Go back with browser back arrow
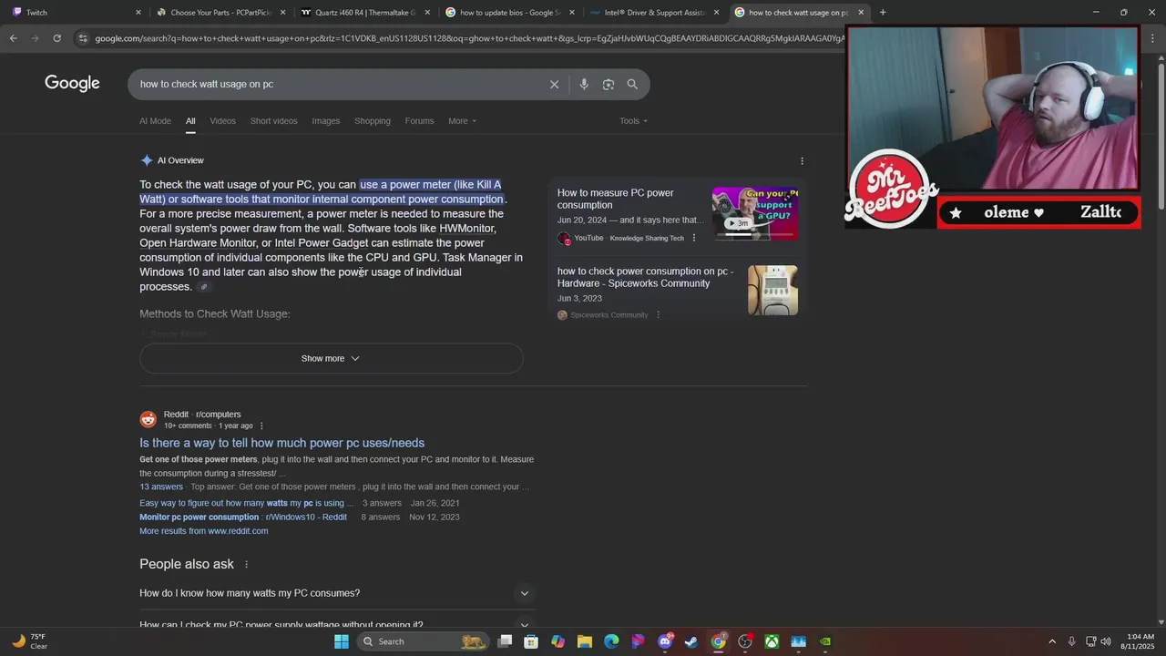The image size is (1166, 656). point(13,38)
